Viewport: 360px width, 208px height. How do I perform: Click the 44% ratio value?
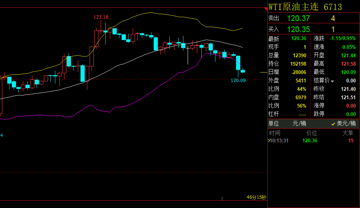[301, 89]
